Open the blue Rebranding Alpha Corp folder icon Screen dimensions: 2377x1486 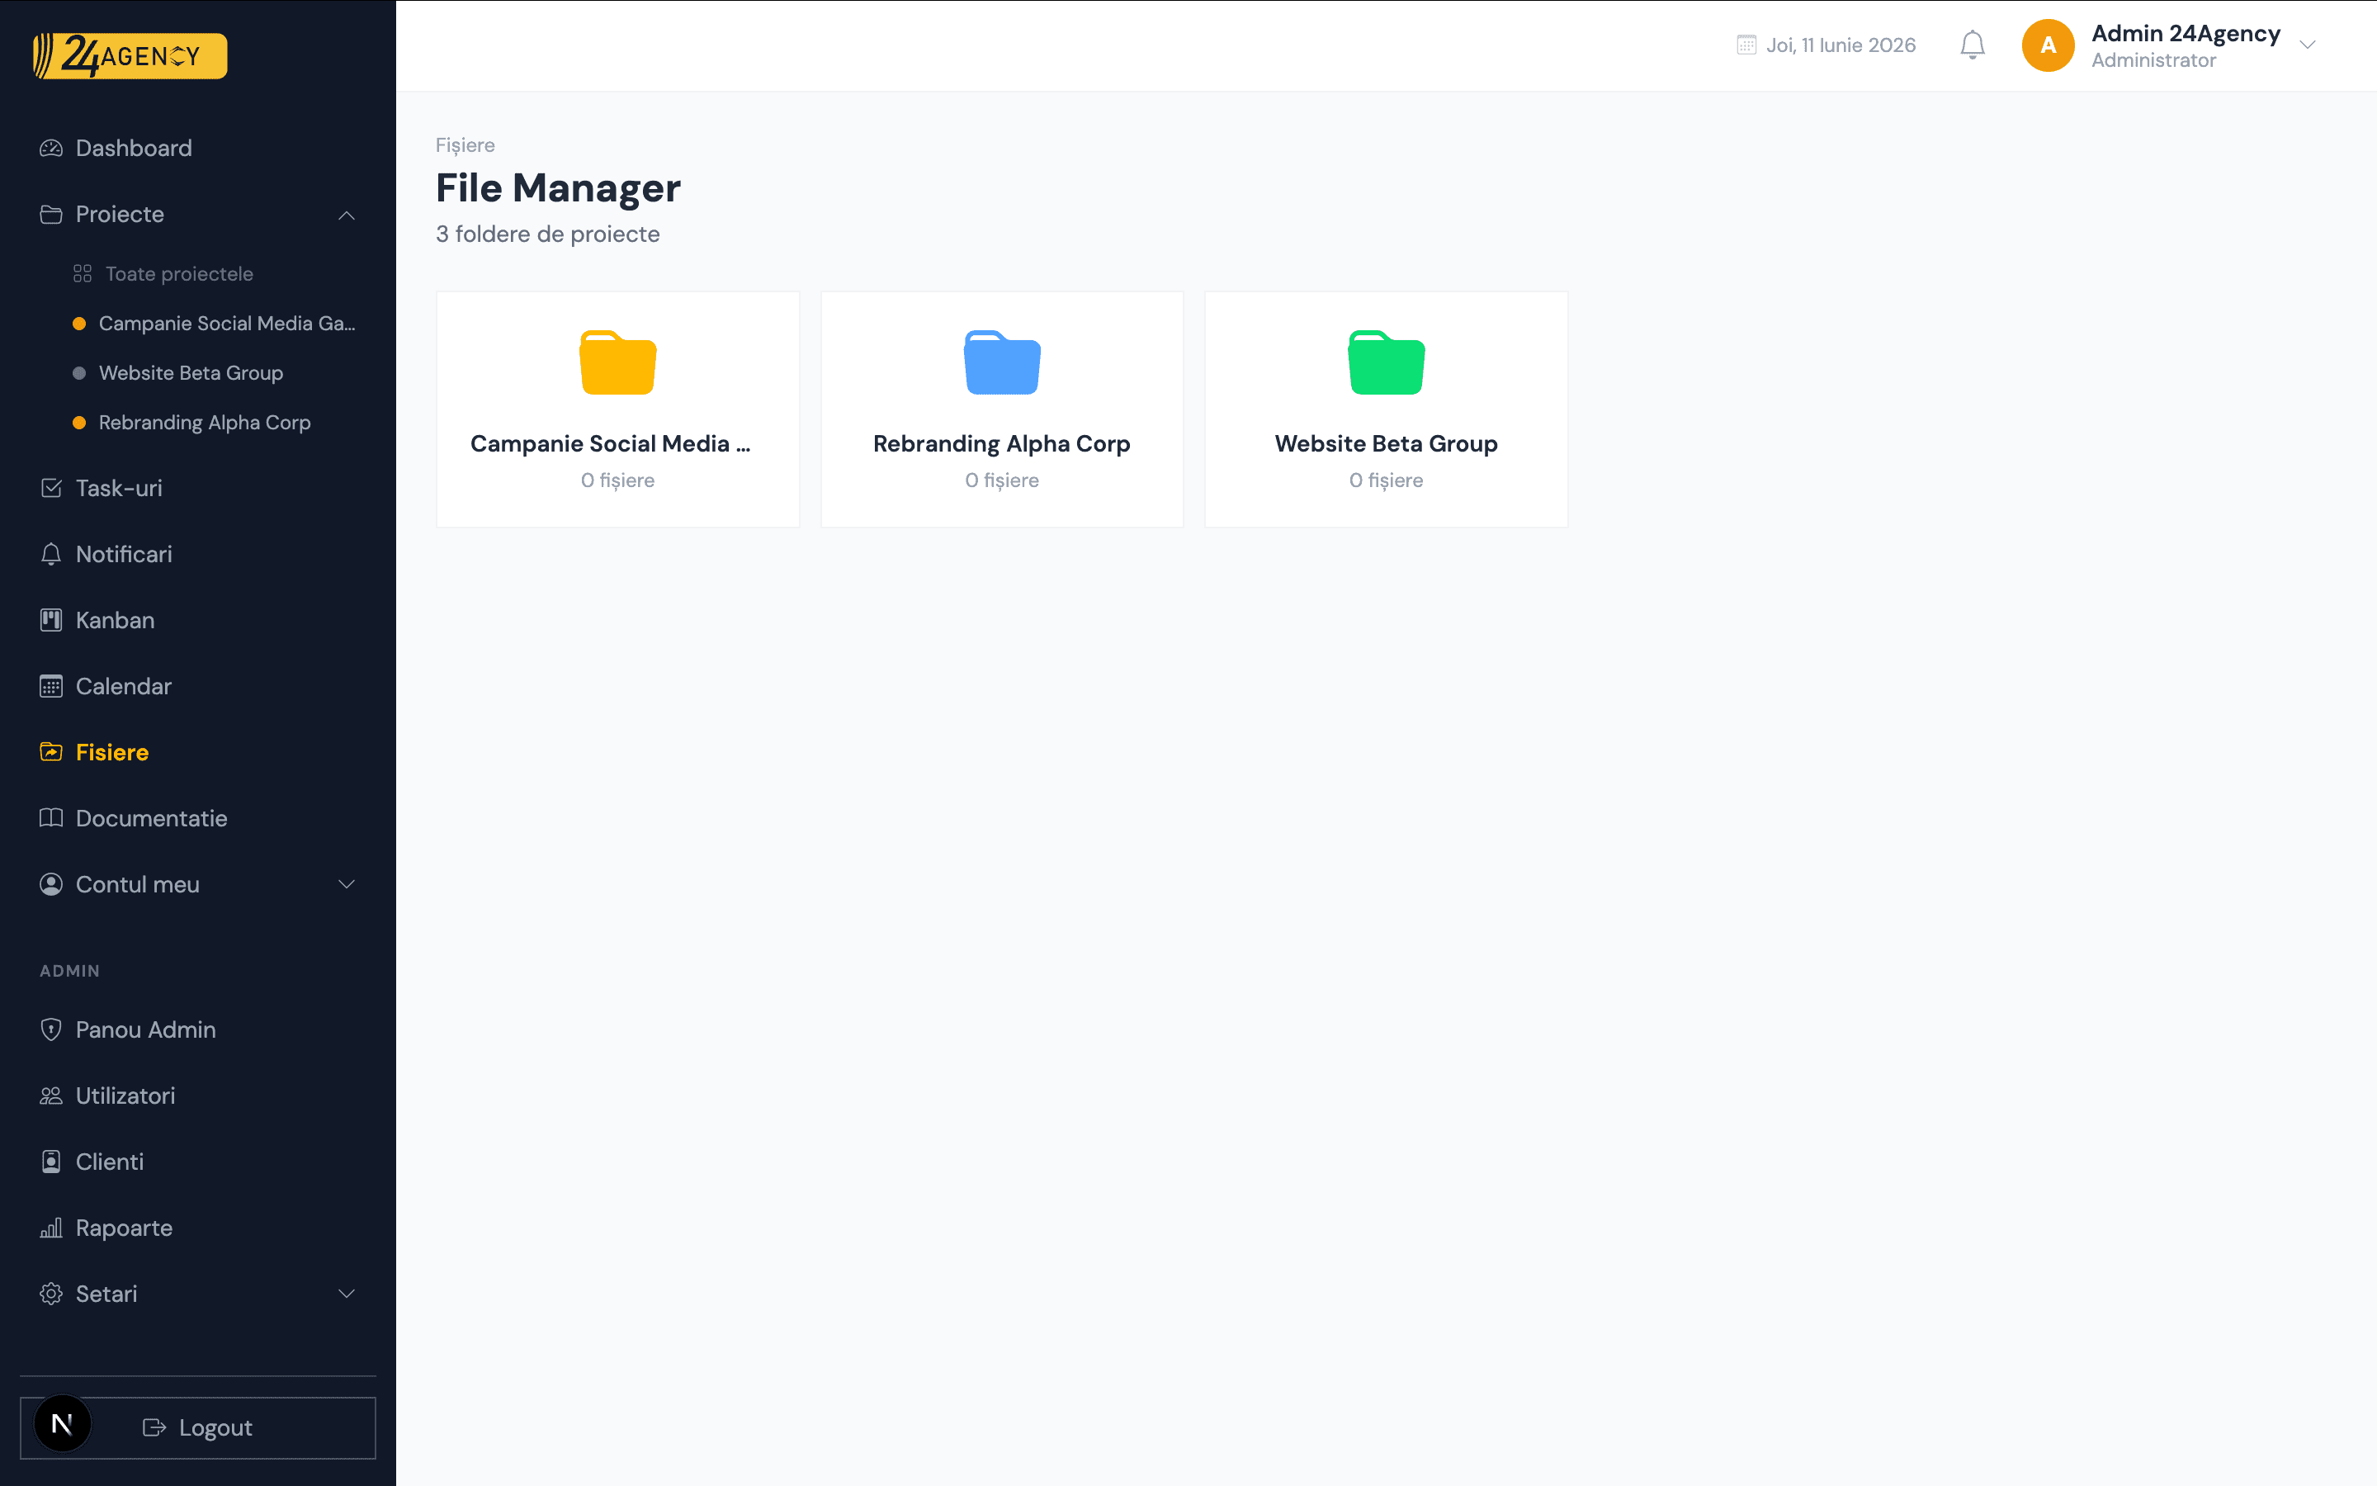tap(1002, 362)
